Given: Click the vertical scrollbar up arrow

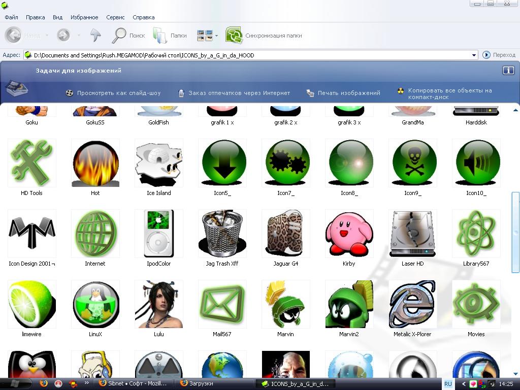Looking at the screenshot, I should 516,110.
